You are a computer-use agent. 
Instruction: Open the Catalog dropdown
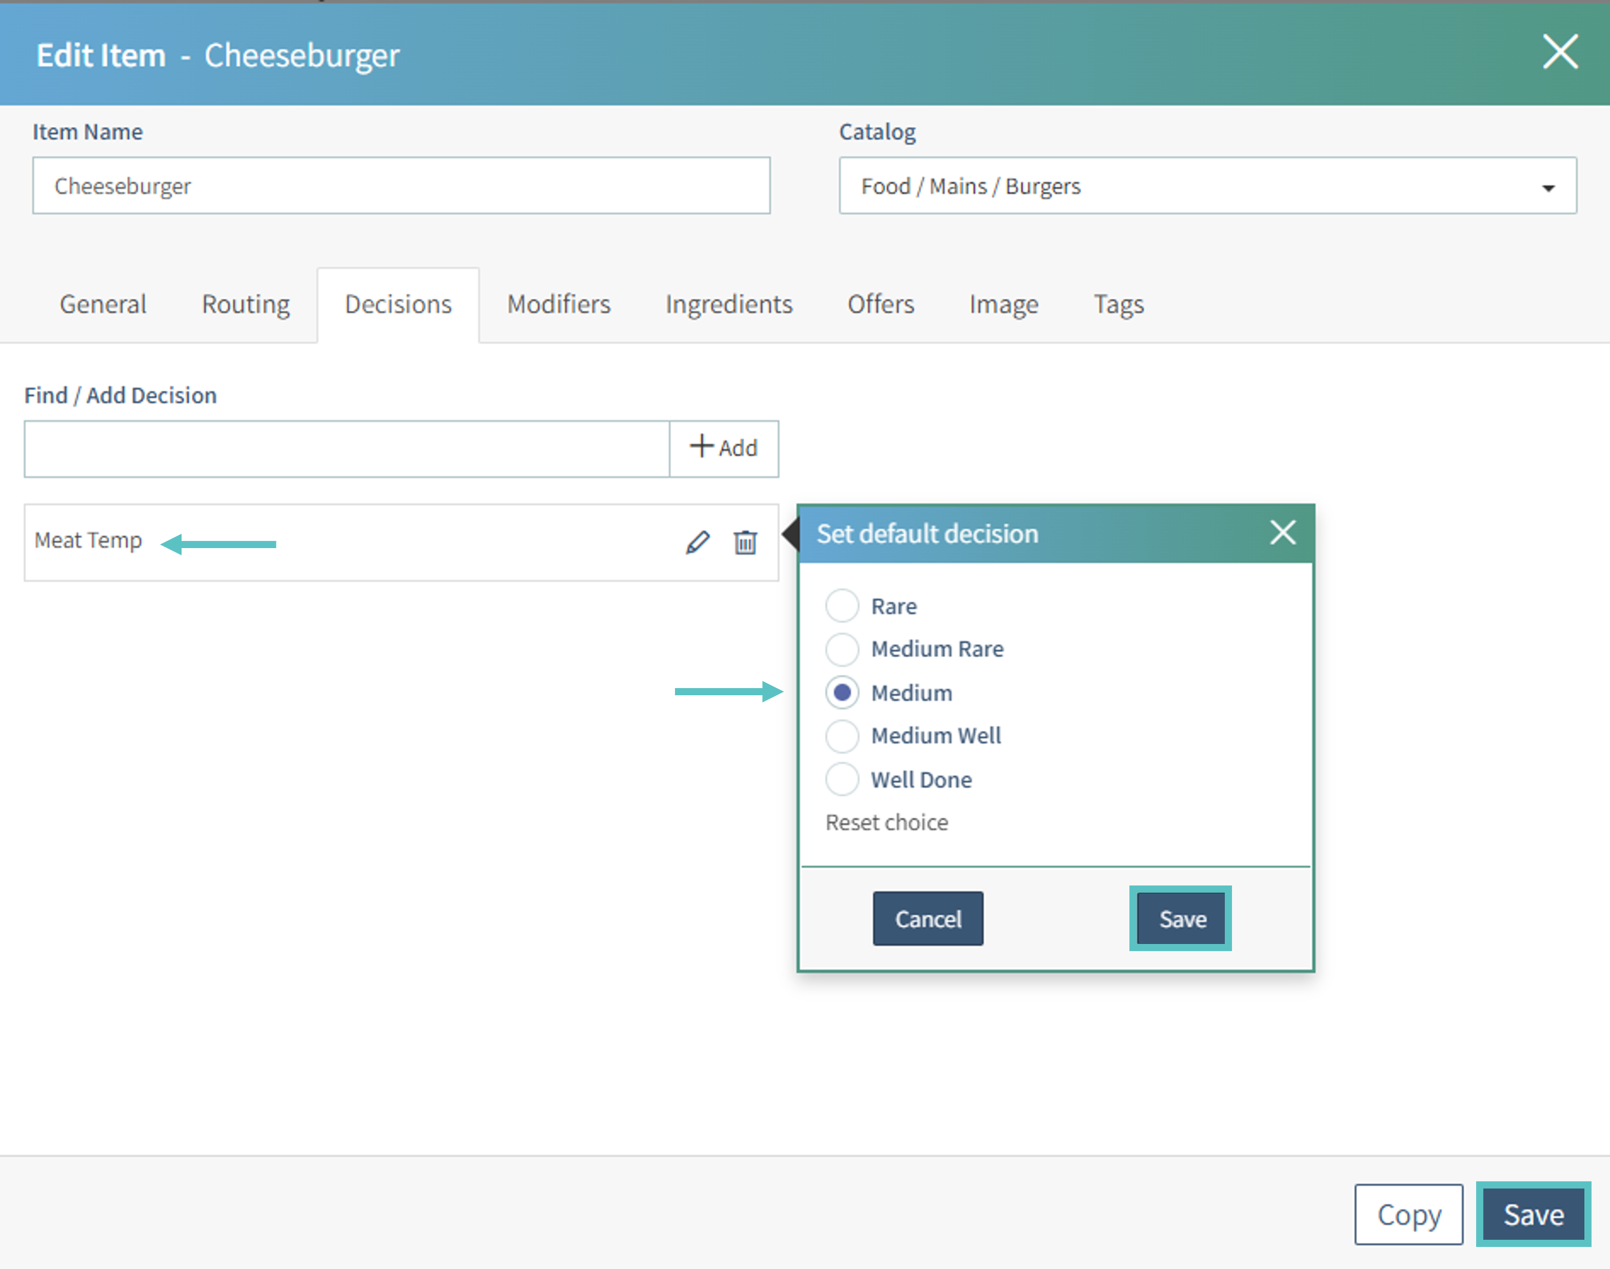tap(1207, 186)
